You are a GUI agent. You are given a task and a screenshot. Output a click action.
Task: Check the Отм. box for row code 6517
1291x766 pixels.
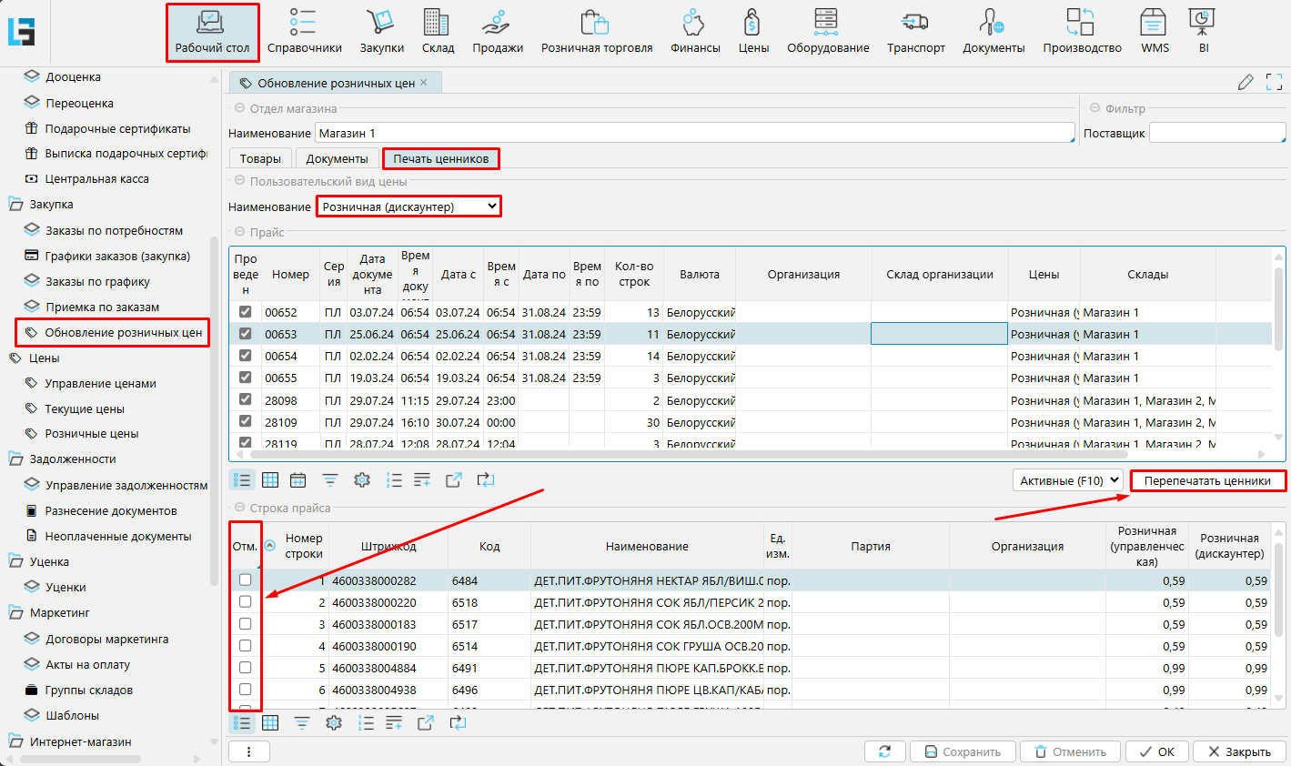pyautogui.click(x=245, y=624)
